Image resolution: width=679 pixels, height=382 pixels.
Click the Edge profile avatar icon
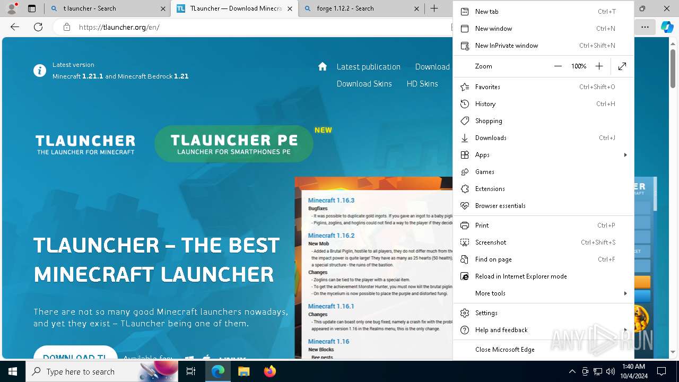click(x=12, y=8)
